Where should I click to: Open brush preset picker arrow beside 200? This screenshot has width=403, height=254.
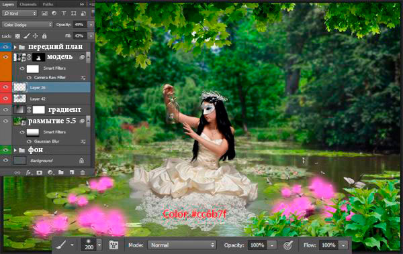pyautogui.click(x=99, y=245)
